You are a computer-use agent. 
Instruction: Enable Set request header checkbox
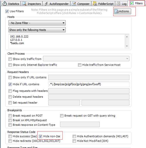pos(10,103)
